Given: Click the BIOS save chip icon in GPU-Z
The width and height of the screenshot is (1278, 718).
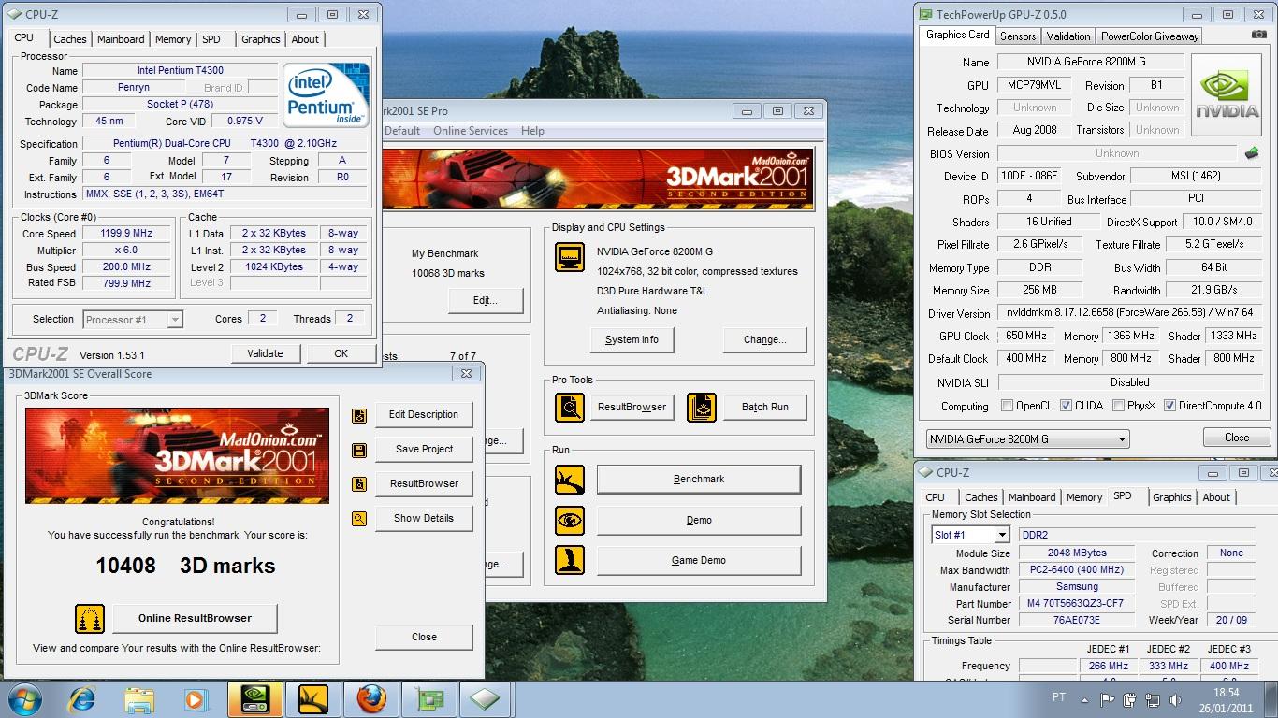Looking at the screenshot, I should pyautogui.click(x=1252, y=153).
